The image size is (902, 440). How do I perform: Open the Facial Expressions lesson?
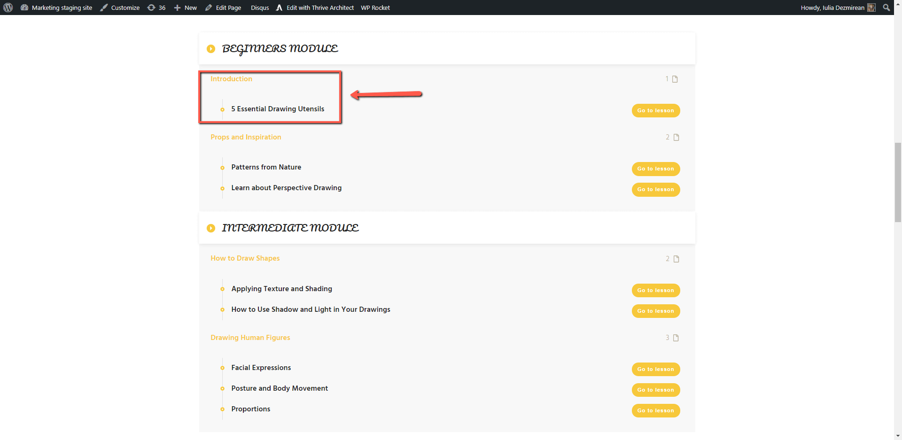[261, 368]
